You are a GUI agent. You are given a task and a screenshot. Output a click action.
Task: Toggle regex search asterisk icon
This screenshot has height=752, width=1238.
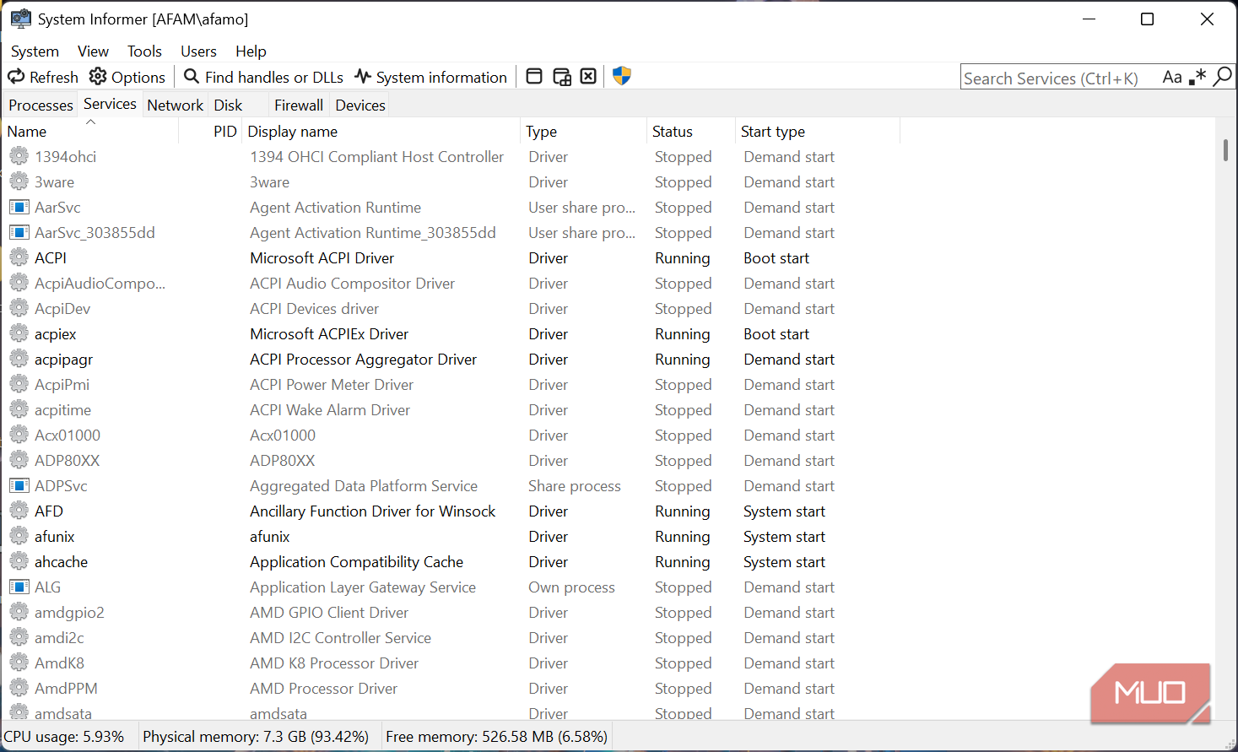[x=1197, y=77]
